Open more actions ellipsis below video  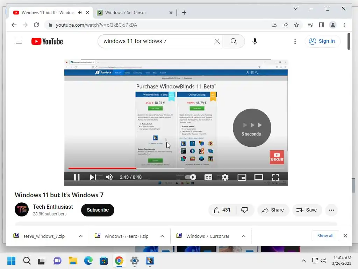(331, 210)
